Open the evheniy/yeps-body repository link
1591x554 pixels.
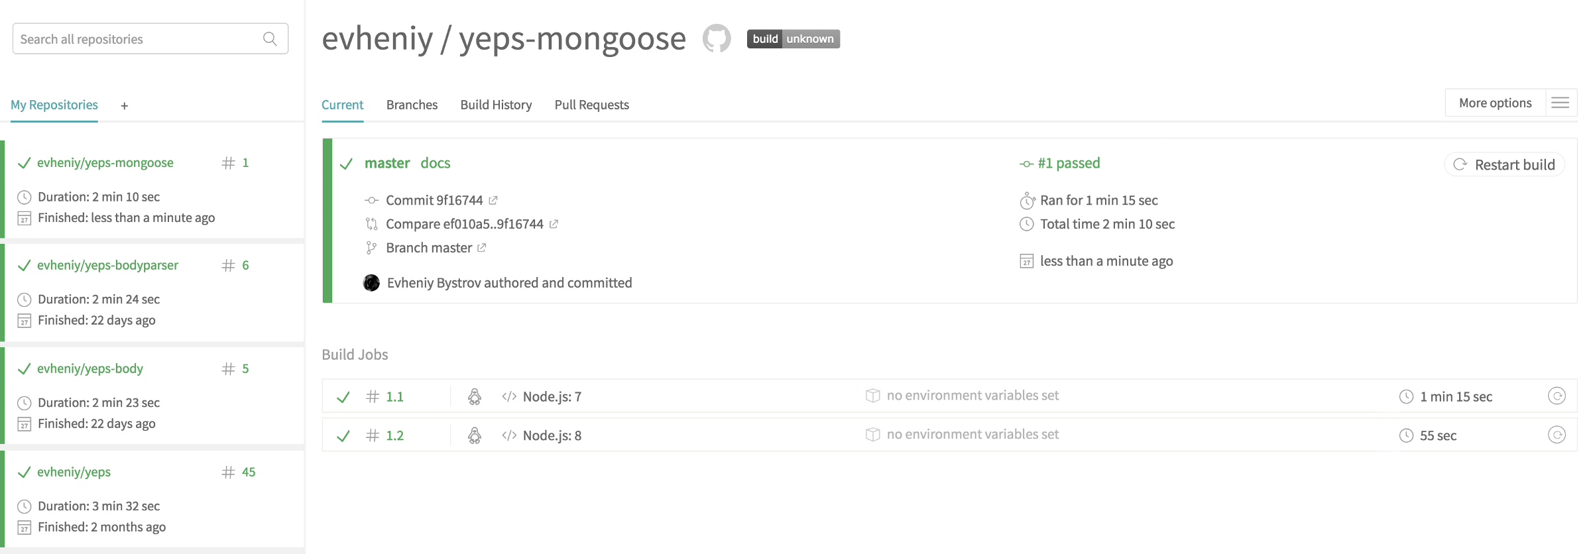[x=90, y=368]
